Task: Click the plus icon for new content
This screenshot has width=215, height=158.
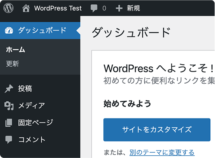Action: (119, 8)
